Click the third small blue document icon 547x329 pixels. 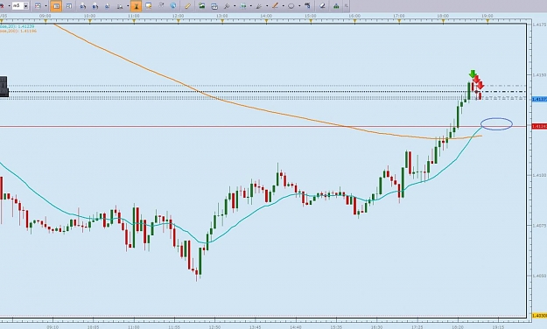pos(108,6)
